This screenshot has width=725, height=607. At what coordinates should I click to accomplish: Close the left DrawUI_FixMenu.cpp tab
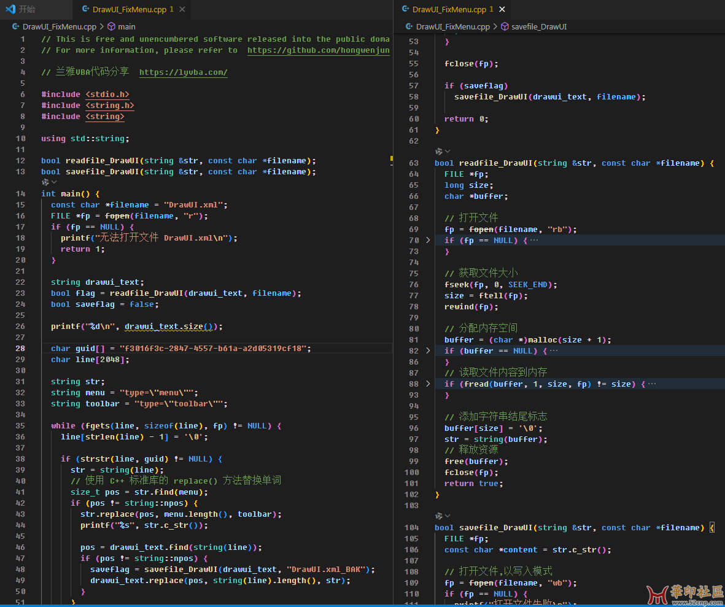pos(182,9)
